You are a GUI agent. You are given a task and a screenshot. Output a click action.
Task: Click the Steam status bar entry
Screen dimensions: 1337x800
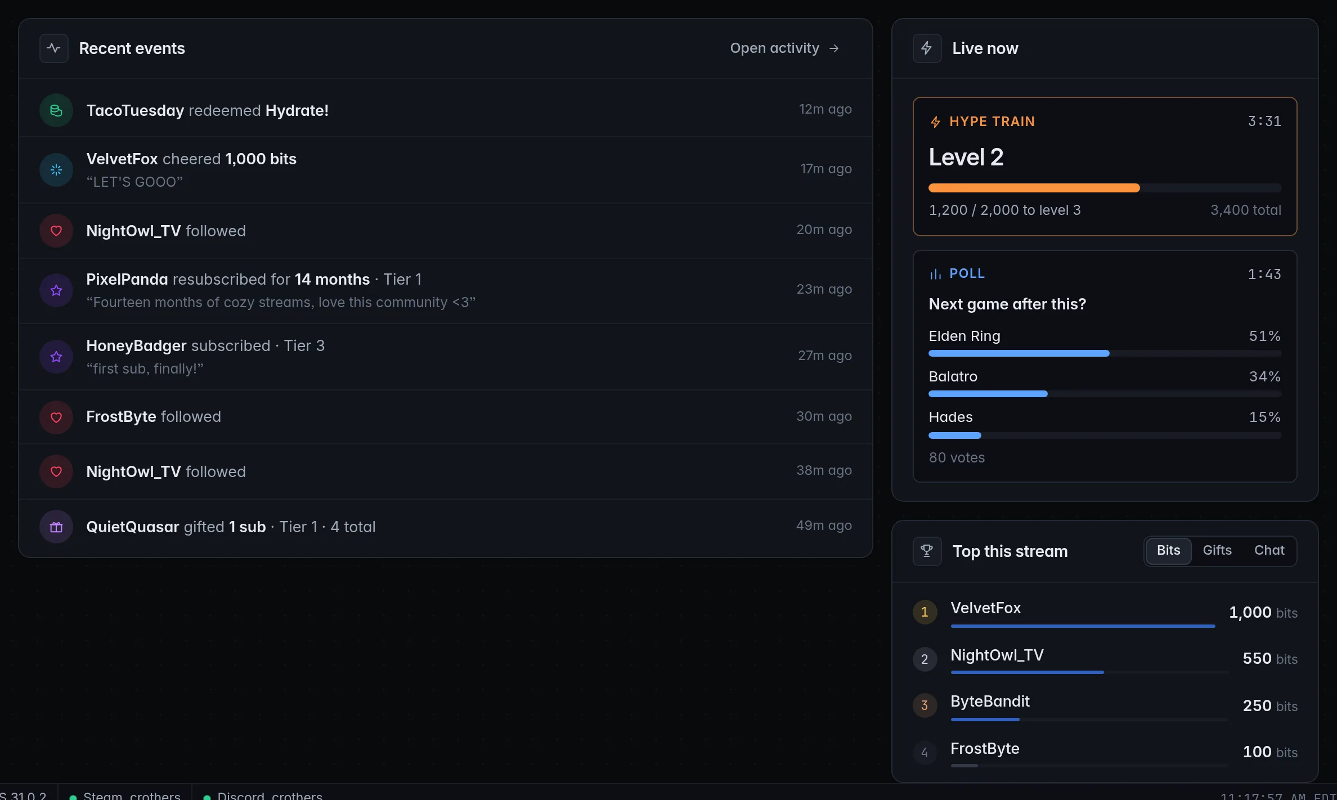(125, 793)
